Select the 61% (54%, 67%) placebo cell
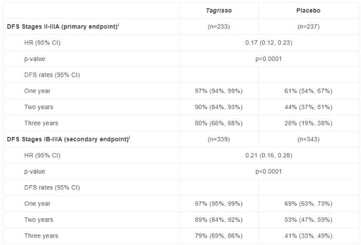Screen dimensions: 361x245 (x=308, y=91)
